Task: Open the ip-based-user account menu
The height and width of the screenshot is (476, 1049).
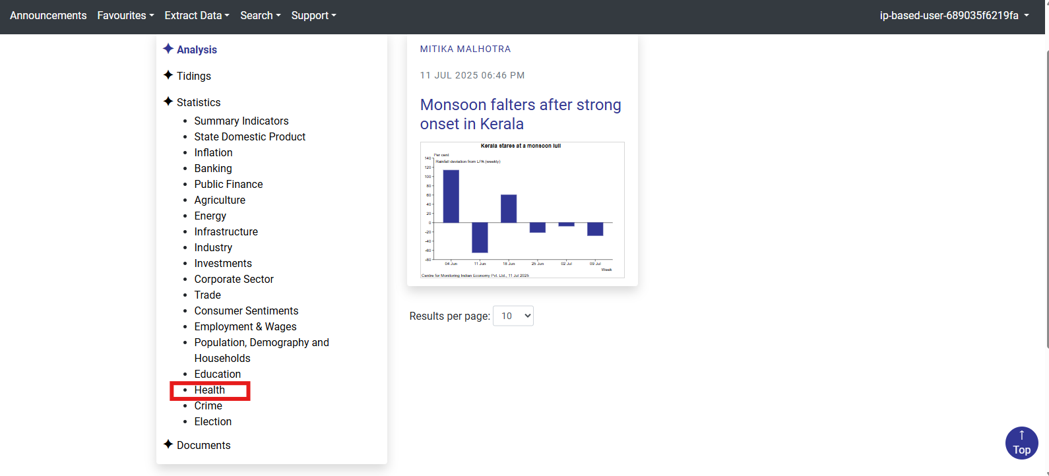Action: [x=954, y=15]
